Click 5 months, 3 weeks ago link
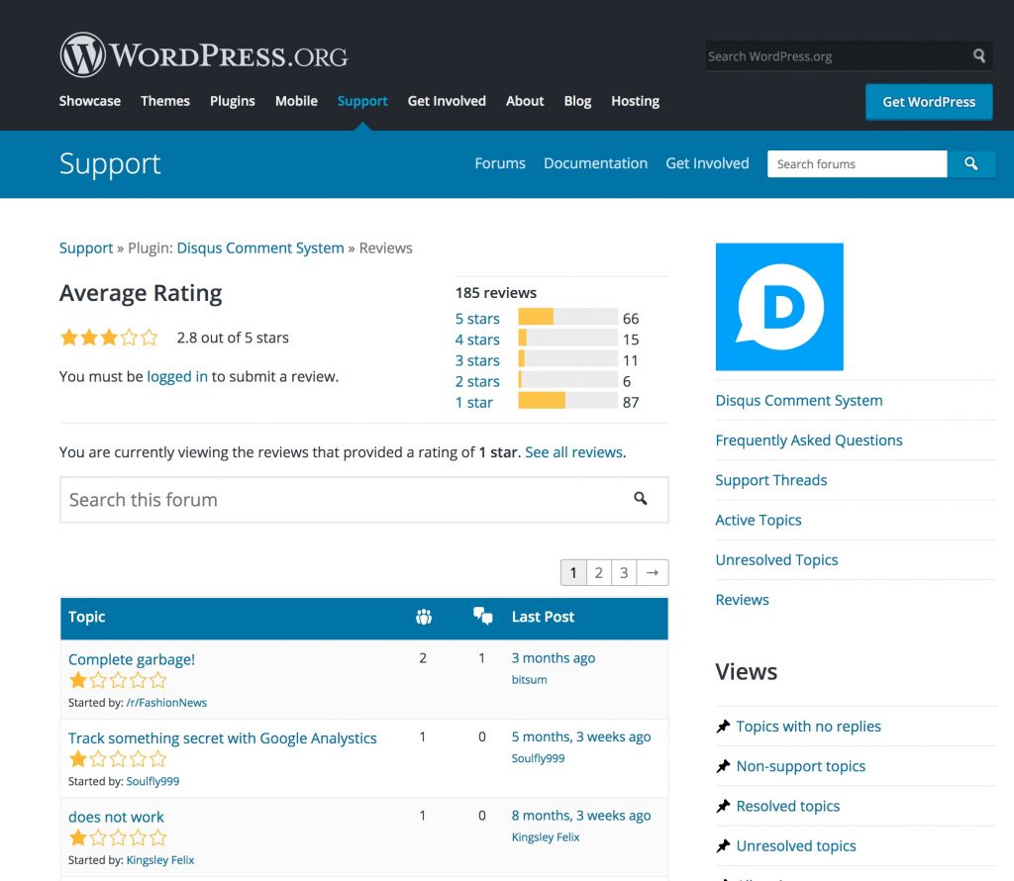The height and width of the screenshot is (881, 1014). tap(581, 736)
